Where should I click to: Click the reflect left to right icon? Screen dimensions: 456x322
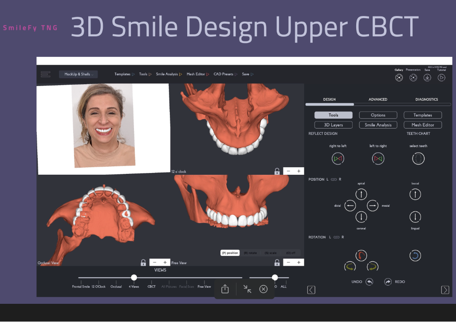click(378, 158)
